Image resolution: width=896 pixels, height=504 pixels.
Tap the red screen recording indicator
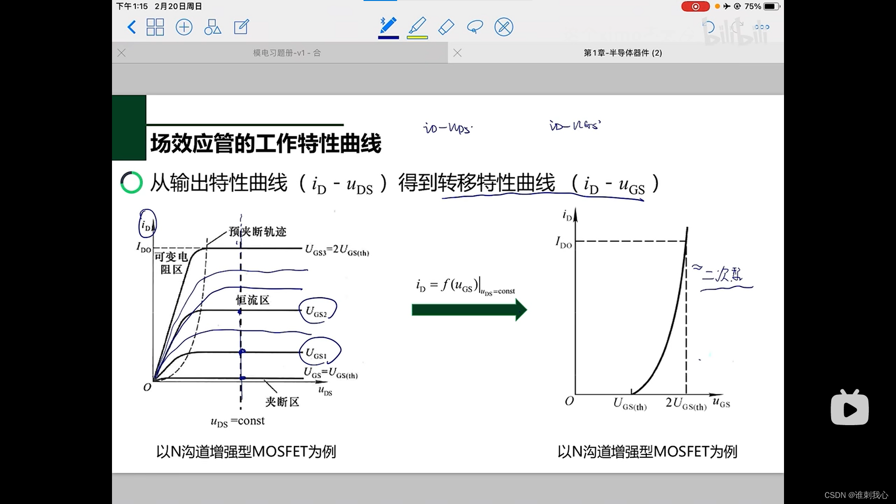point(695,7)
